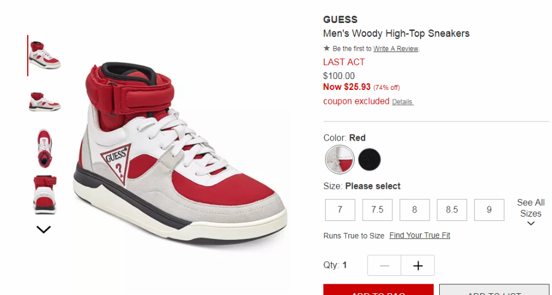The width and height of the screenshot is (552, 295).
Task: Select size 9
Action: pyautogui.click(x=489, y=210)
